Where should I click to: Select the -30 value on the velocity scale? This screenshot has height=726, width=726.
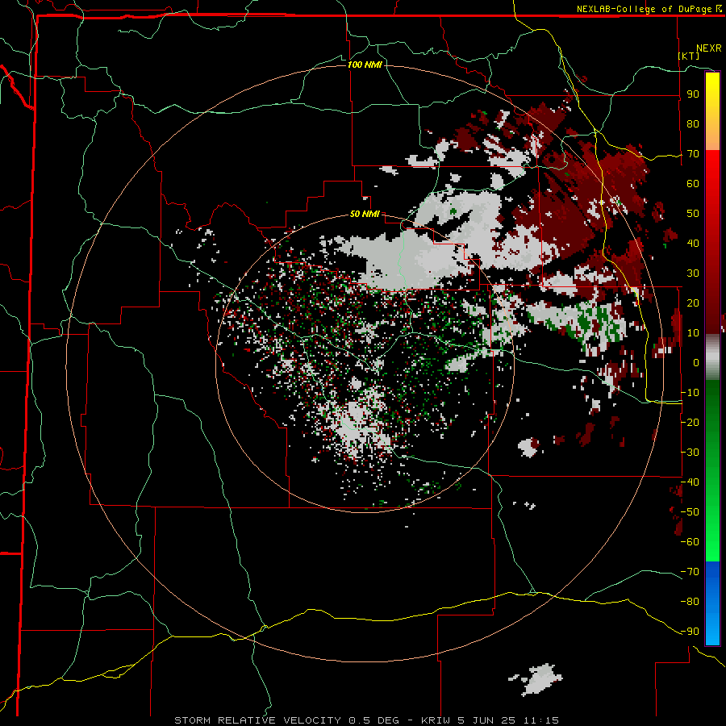[691, 453]
